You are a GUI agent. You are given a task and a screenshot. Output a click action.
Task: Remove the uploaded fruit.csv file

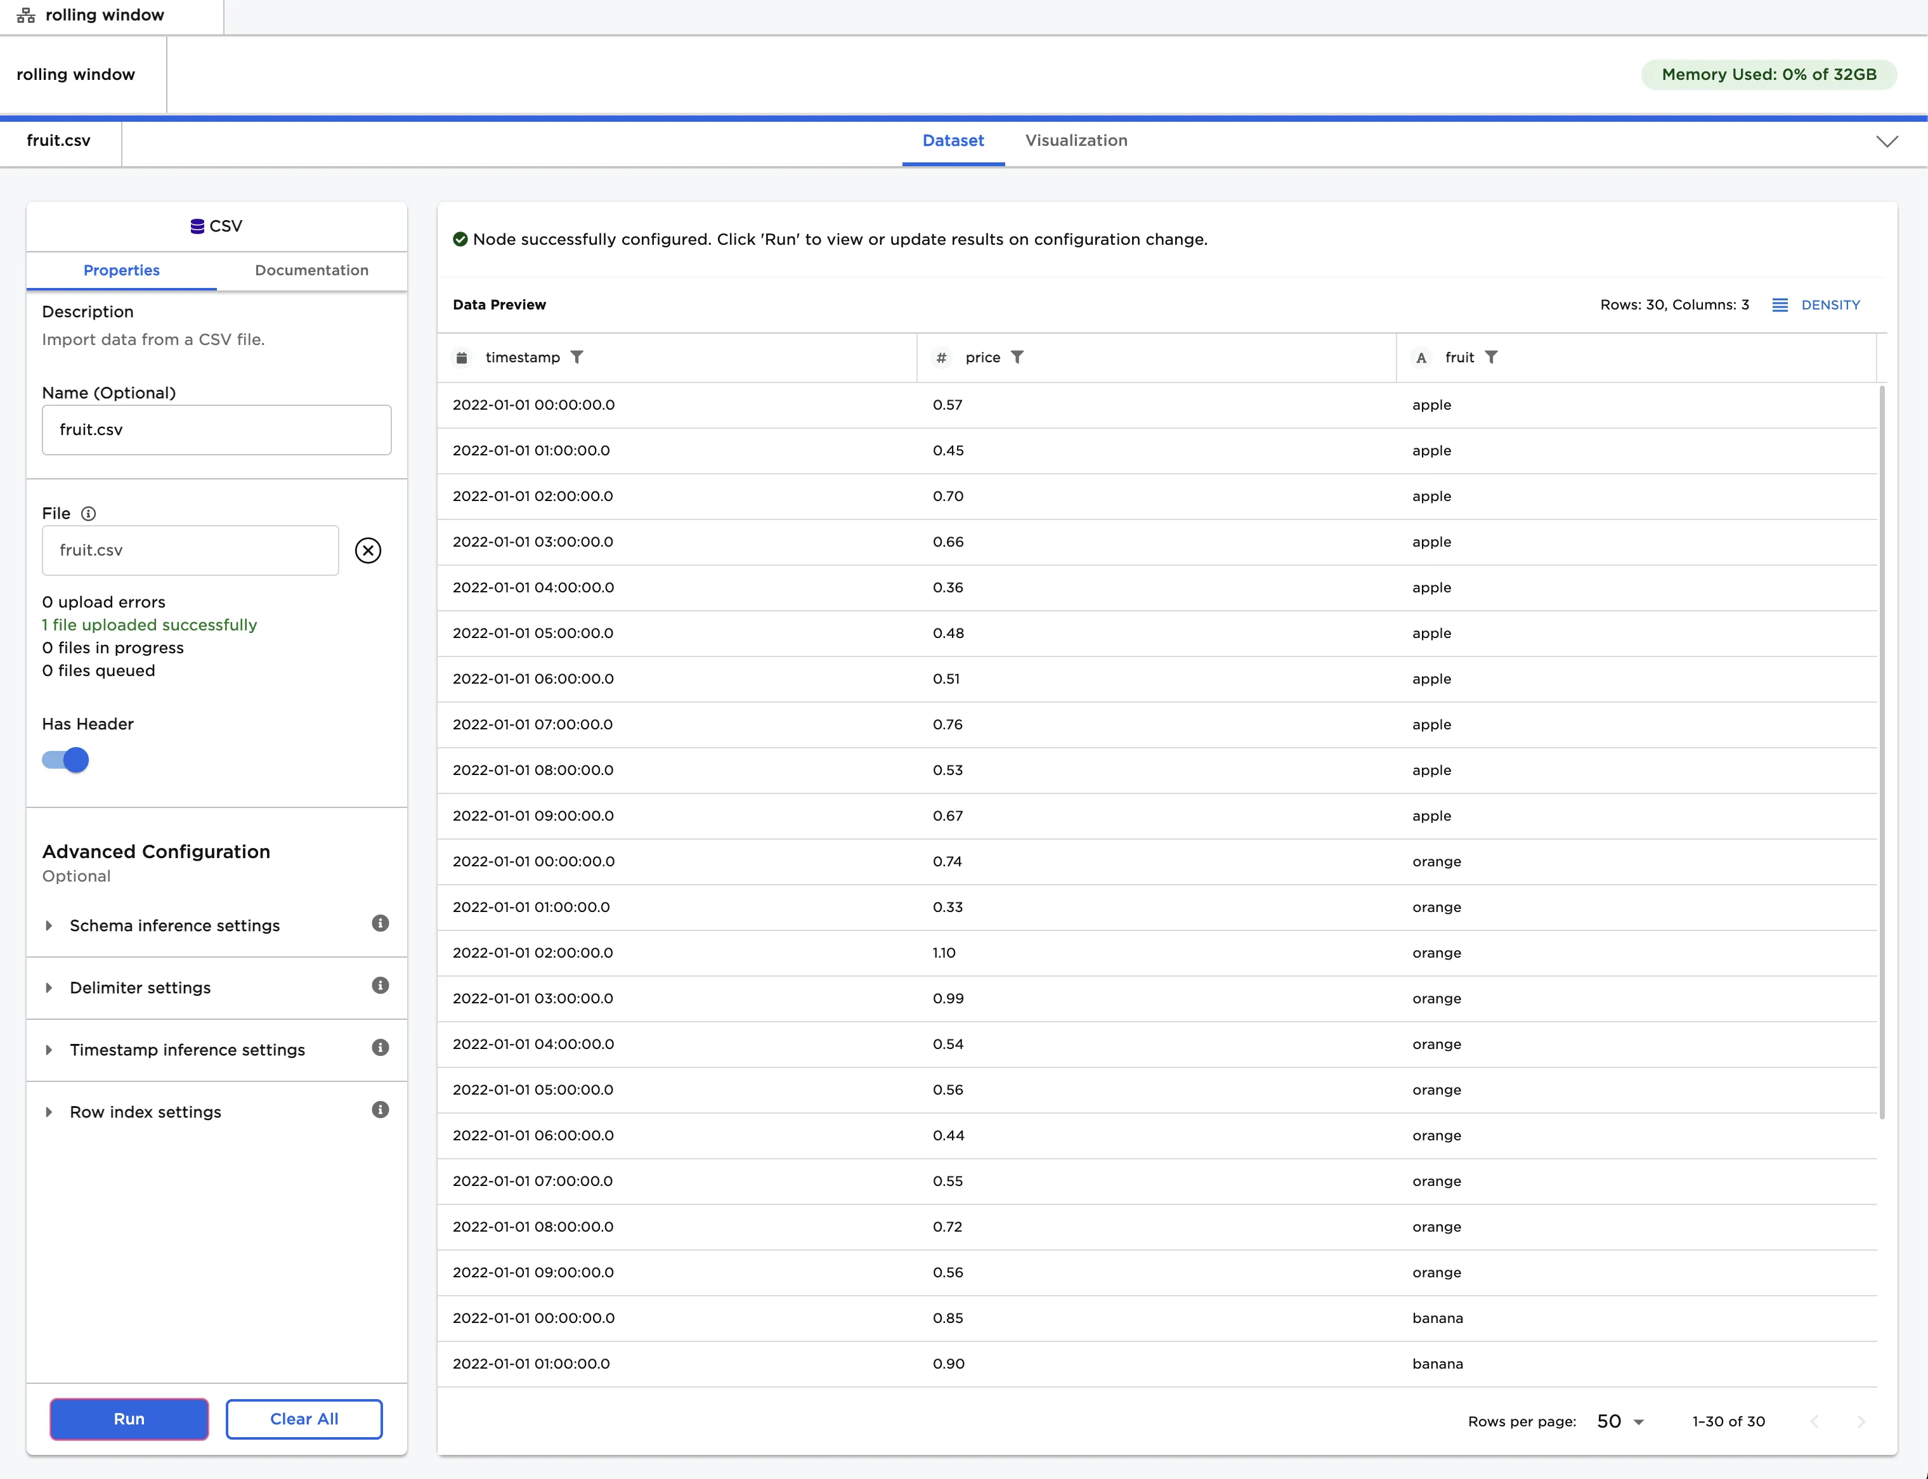click(368, 551)
